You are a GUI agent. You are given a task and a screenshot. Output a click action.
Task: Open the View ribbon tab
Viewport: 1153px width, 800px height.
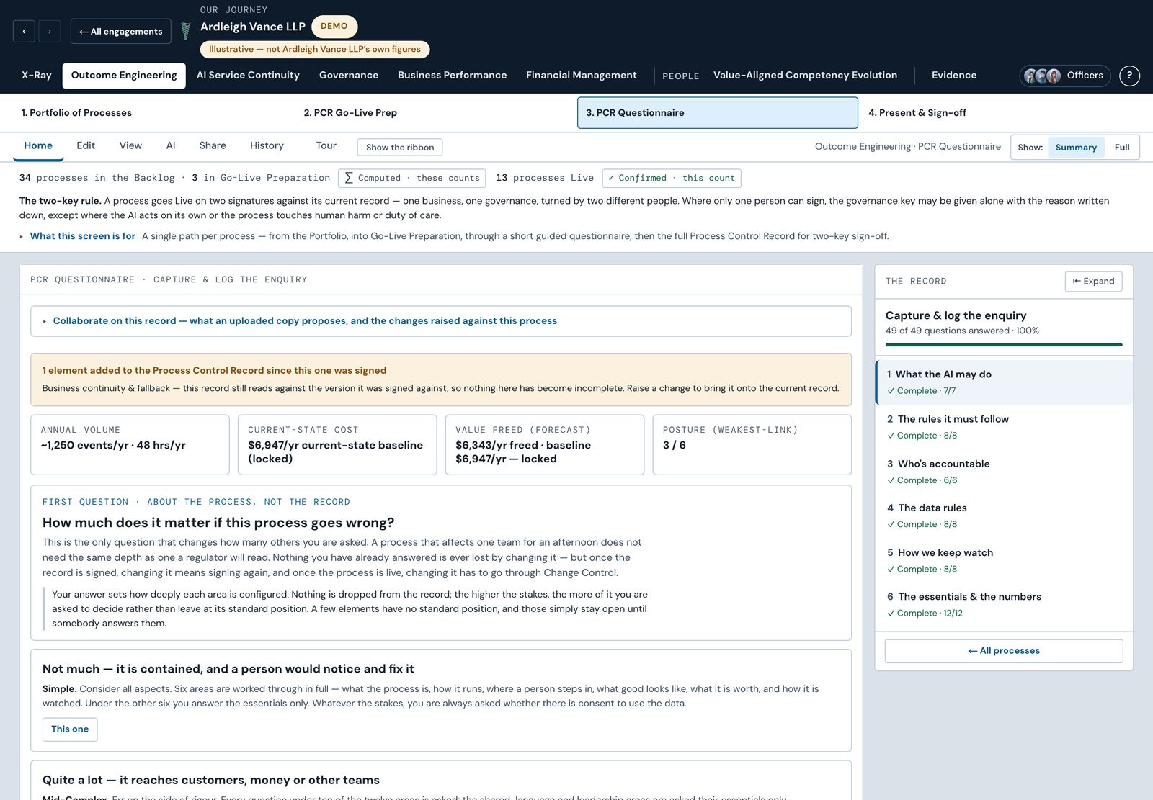point(130,145)
